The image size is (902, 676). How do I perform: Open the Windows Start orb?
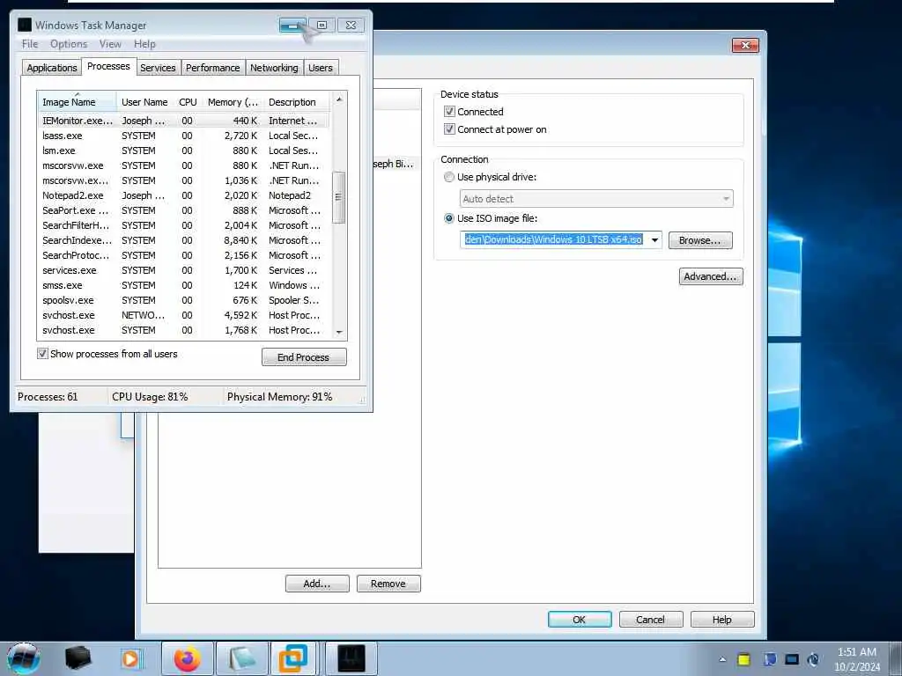coord(24,658)
